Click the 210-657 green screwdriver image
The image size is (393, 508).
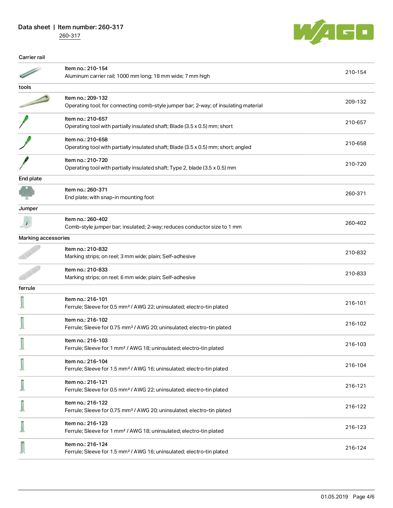(x=24, y=122)
